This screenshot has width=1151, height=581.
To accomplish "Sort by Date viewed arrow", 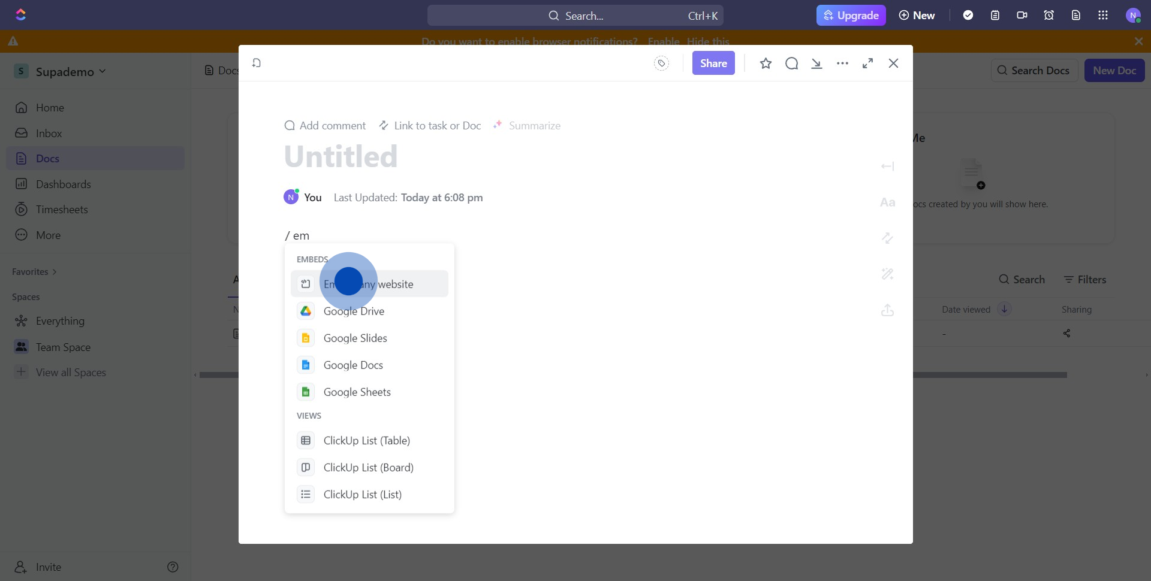I will click(1004, 309).
